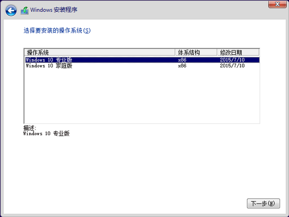
Task: Click the blue back arrow button
Action: 11,10
